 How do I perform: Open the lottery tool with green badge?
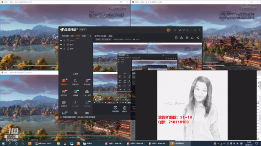click(x=75, y=93)
